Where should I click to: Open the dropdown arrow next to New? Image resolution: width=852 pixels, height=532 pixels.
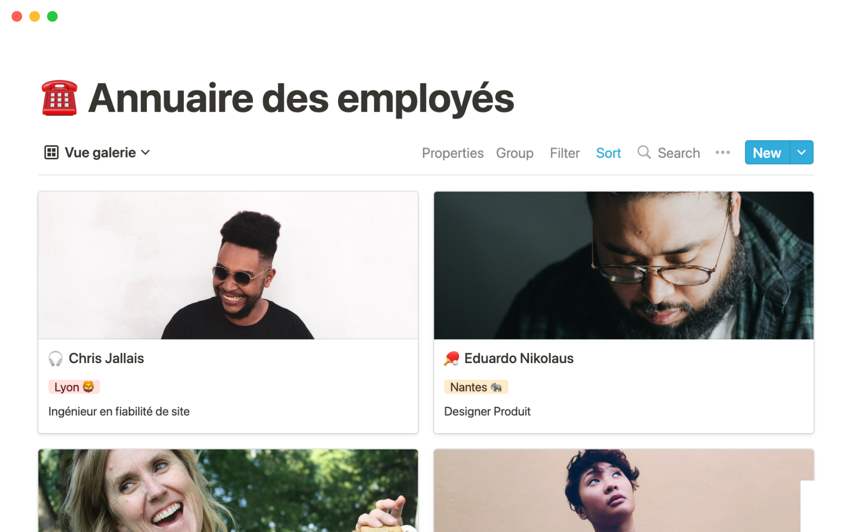pos(801,153)
